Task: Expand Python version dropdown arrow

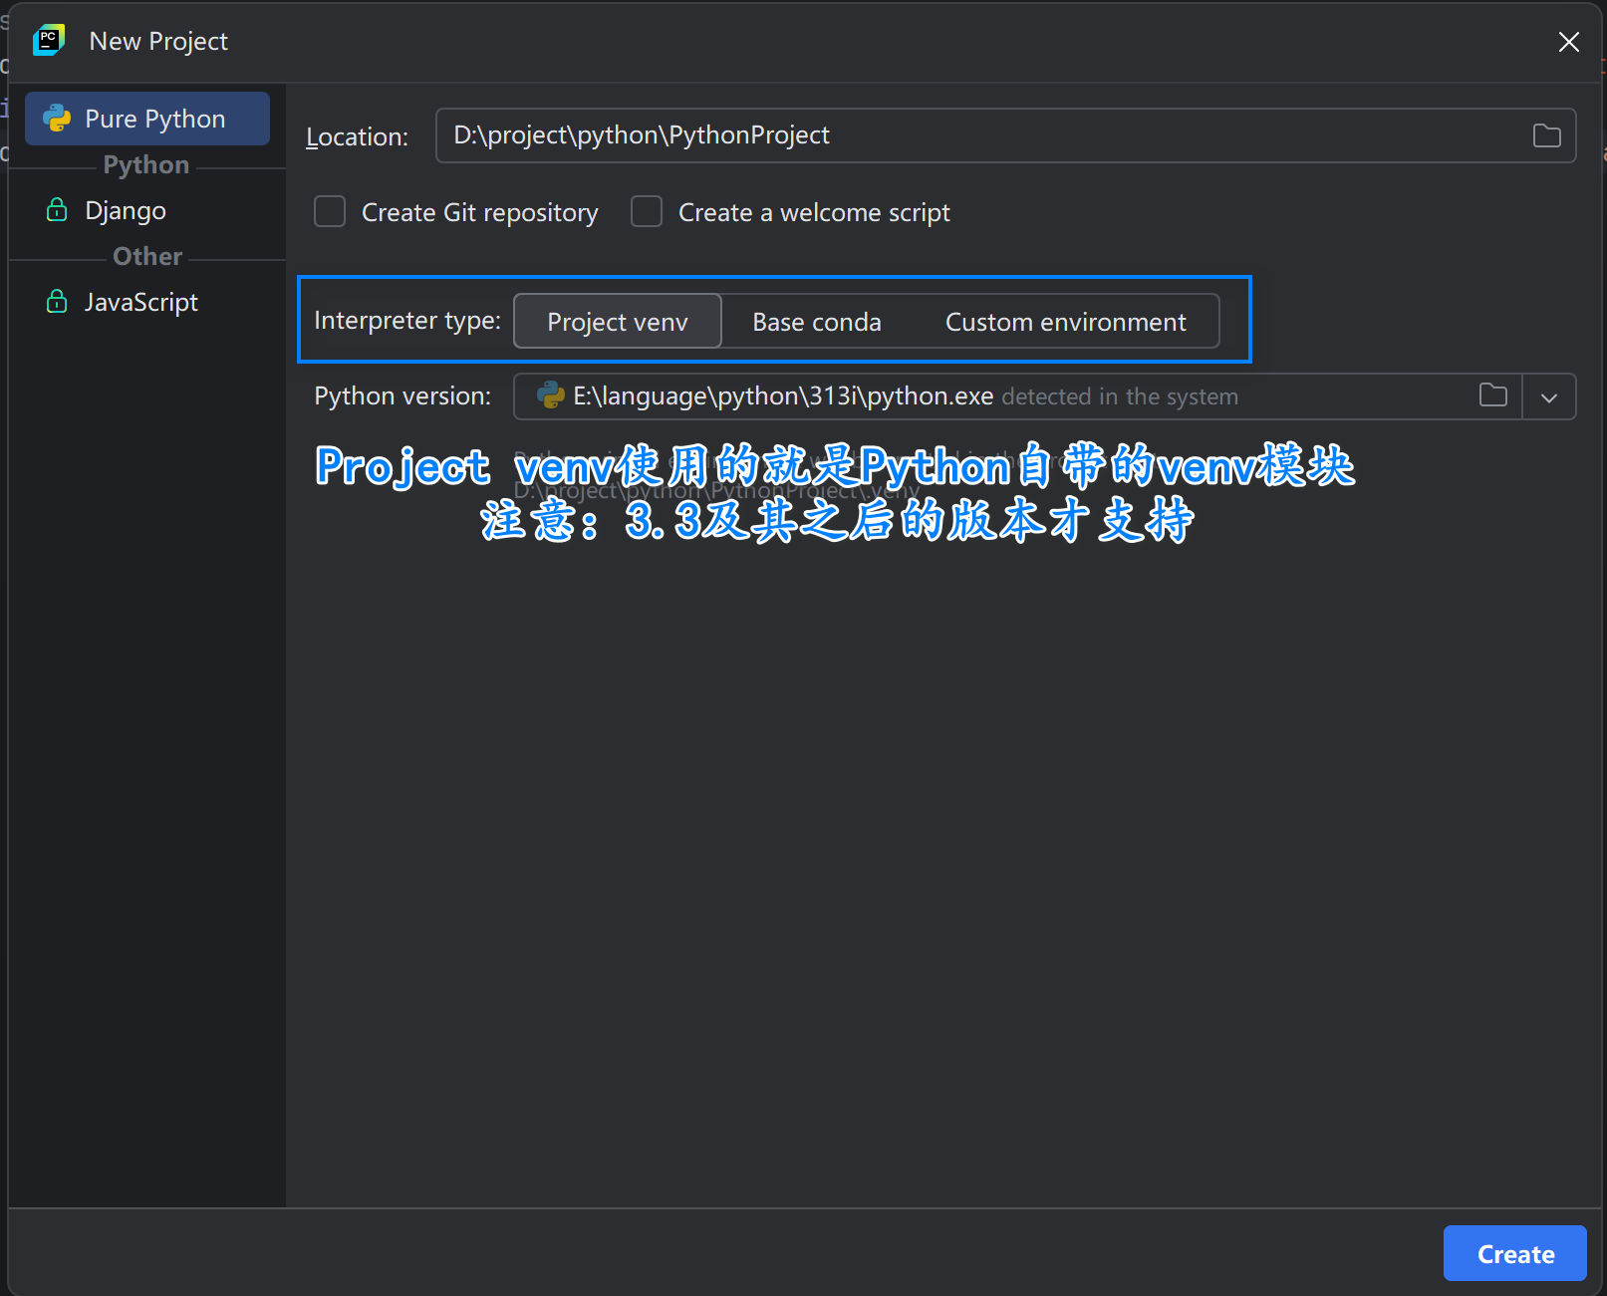Action: tap(1549, 397)
